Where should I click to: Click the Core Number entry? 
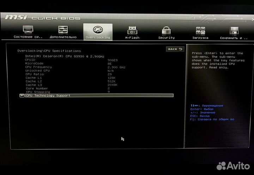pos(37,88)
